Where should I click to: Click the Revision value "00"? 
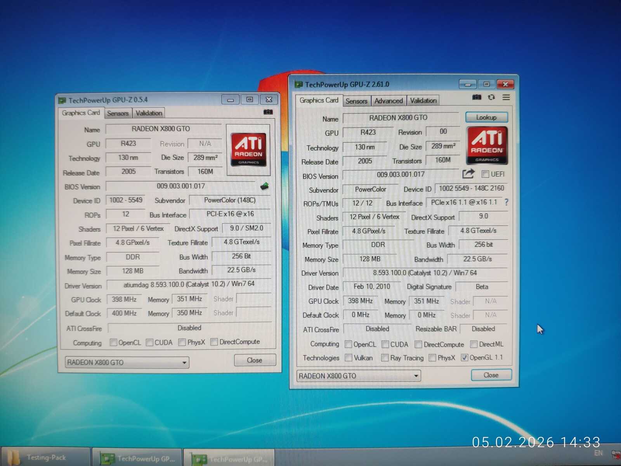tap(443, 132)
